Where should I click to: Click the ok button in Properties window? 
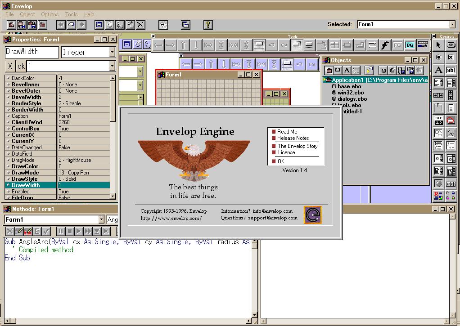pyautogui.click(x=21, y=66)
